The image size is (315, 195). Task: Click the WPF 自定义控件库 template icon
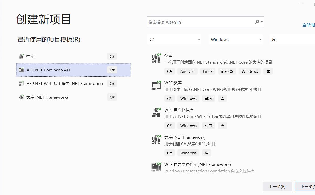click(x=156, y=167)
